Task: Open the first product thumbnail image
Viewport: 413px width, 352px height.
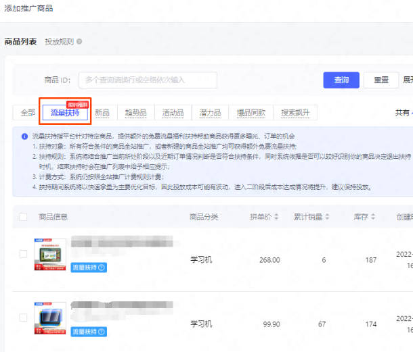Action: (x=50, y=254)
